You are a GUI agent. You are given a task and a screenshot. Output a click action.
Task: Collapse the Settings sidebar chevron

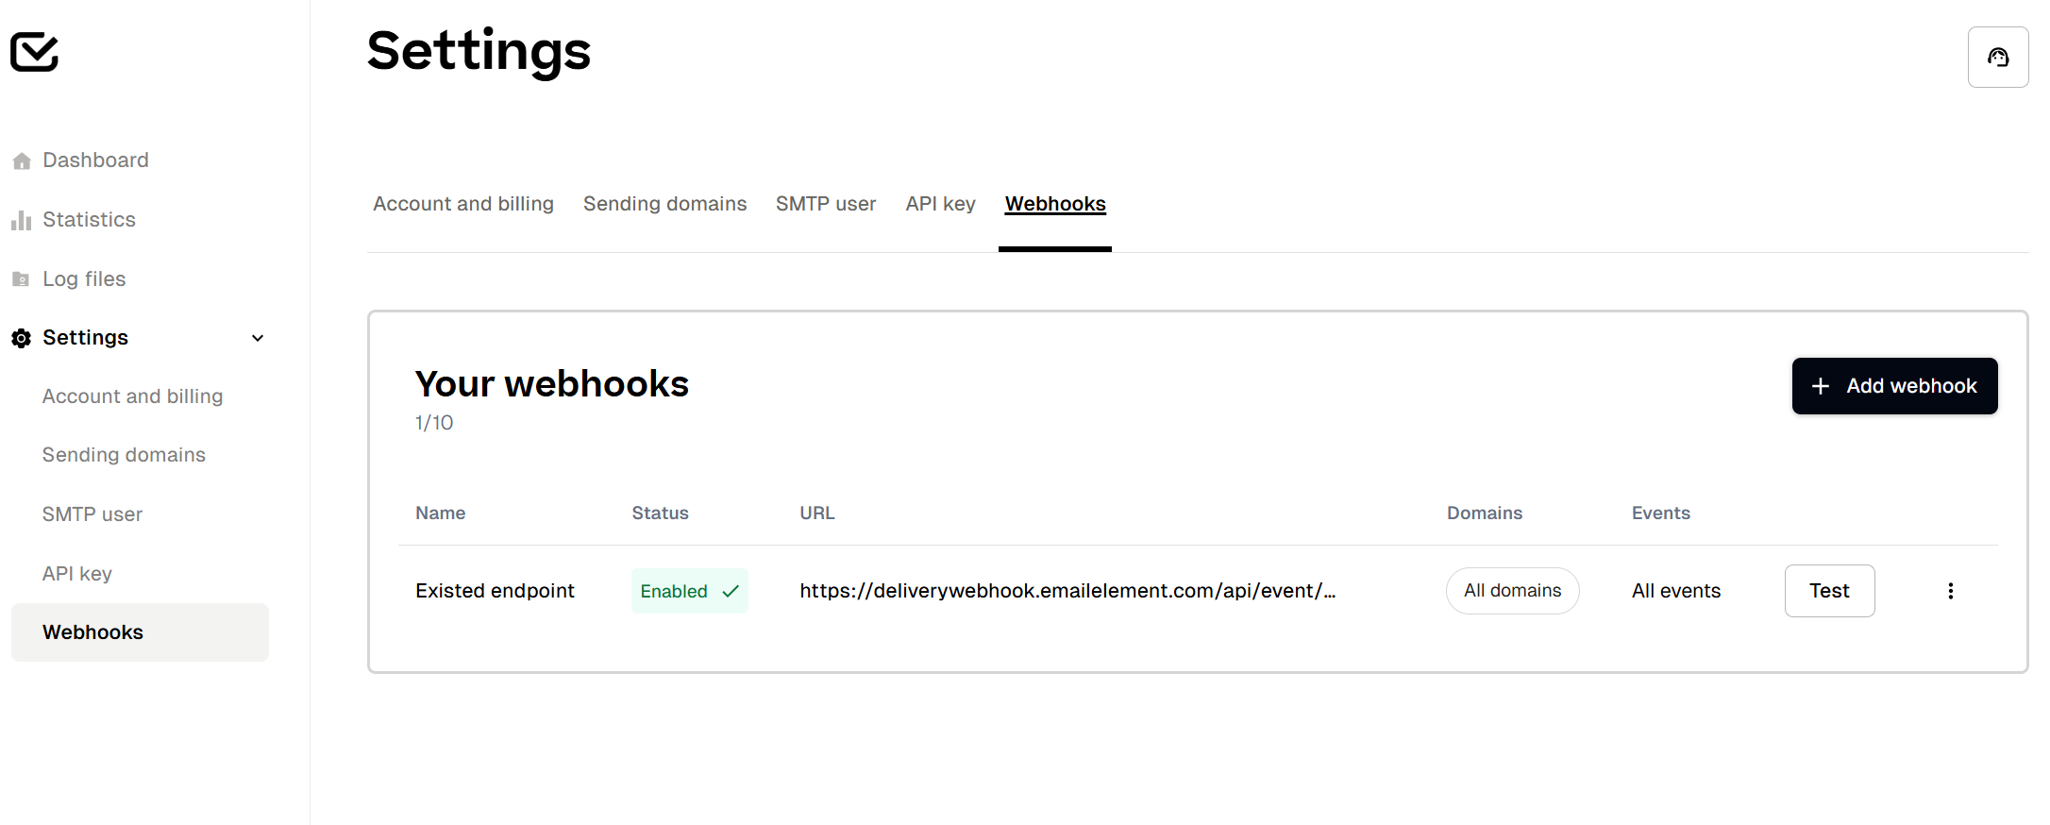(258, 338)
